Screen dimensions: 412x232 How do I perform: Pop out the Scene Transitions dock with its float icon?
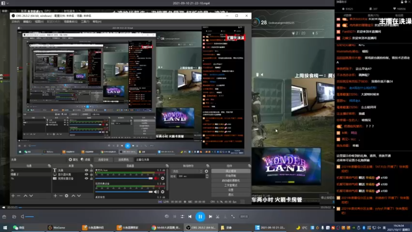208,165
